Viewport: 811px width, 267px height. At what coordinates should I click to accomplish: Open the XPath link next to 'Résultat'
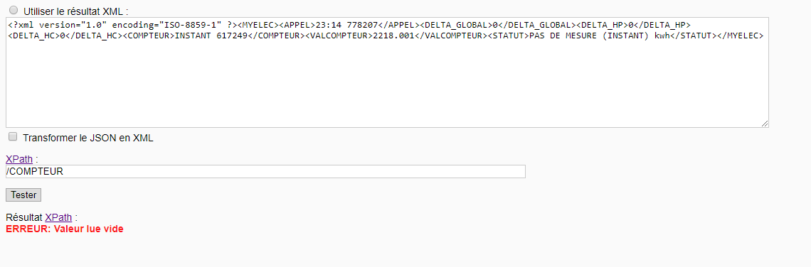point(58,217)
